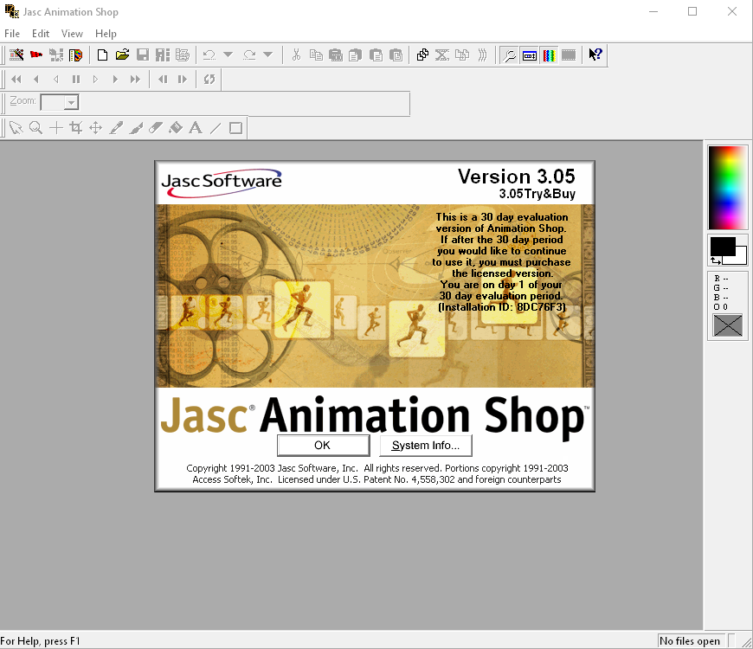Toggle the color palette visibility button

pyautogui.click(x=549, y=55)
